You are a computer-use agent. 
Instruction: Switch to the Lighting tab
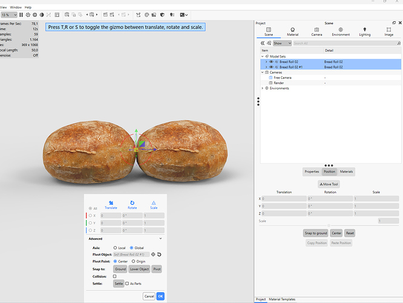point(365,32)
